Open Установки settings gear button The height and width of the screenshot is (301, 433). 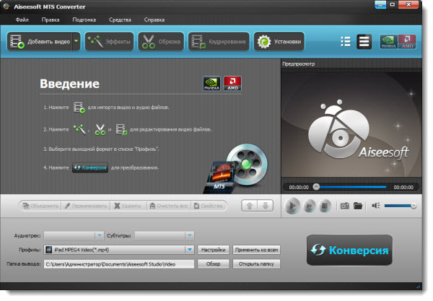tap(278, 42)
